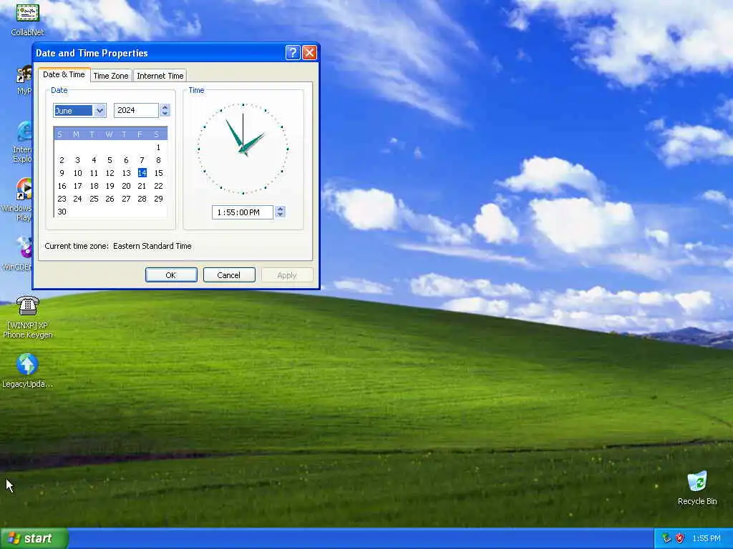Screen dimensions: 733x549
Task: Switch to the Time Zone tab
Action: point(111,76)
